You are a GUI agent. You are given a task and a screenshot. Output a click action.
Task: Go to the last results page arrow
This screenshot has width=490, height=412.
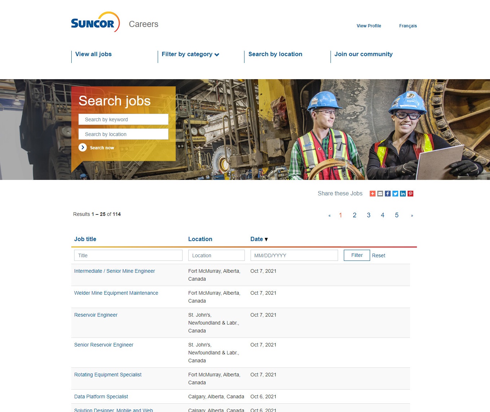point(412,216)
